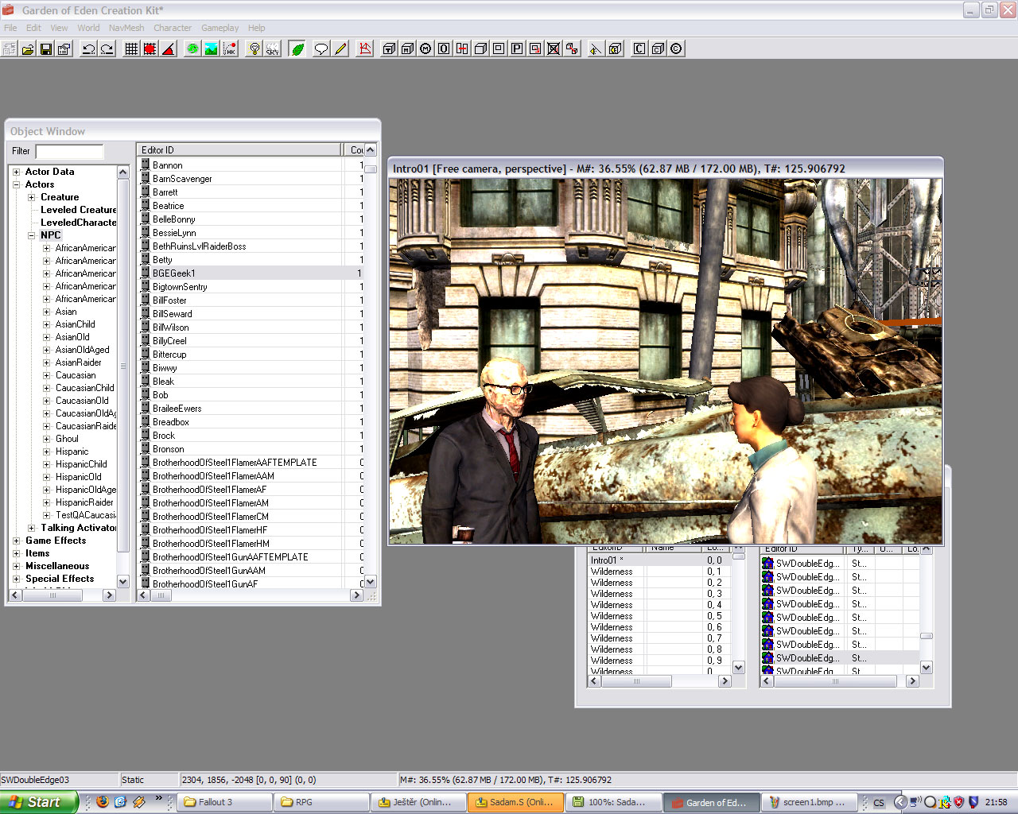The image size is (1018, 814).
Task: Open the View menu
Action: point(59,28)
